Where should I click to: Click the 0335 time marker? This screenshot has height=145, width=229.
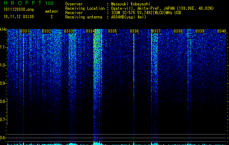(x=112, y=31)
